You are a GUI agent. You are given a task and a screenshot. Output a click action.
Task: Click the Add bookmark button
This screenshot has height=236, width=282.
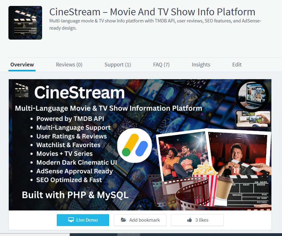click(x=140, y=220)
